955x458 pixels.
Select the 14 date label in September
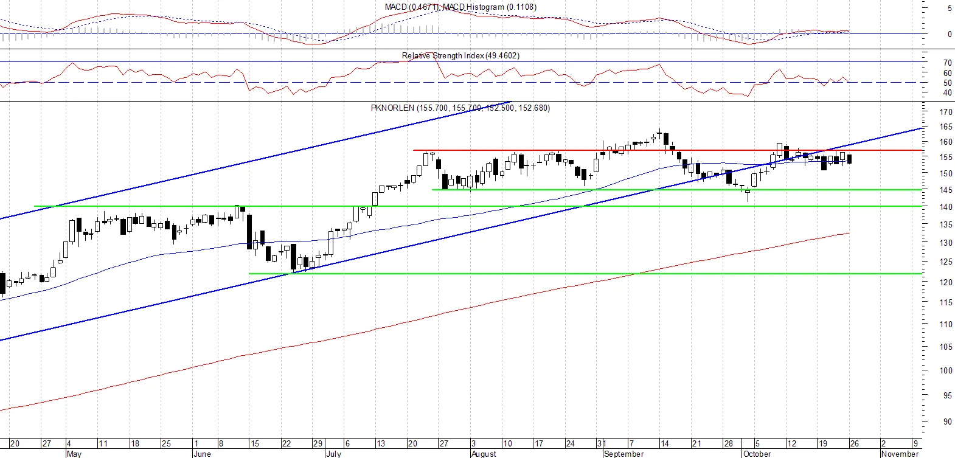coord(665,443)
